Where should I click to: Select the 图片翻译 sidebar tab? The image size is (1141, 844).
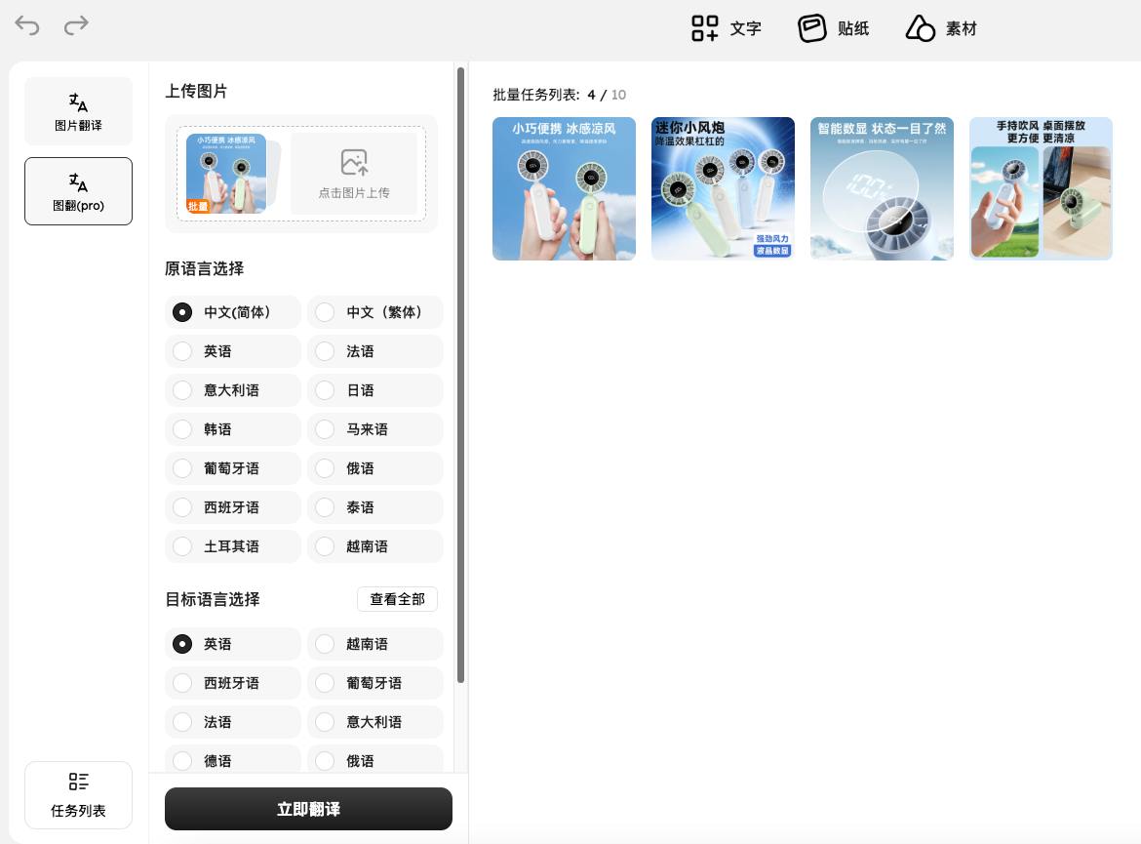click(78, 111)
